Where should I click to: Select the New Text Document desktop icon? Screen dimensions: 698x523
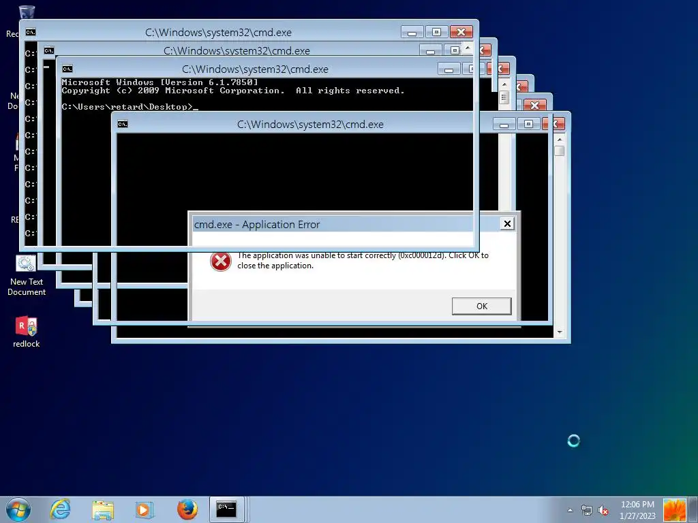27,276
